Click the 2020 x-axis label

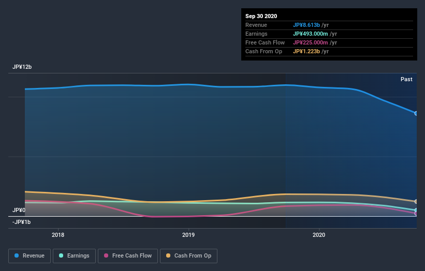coord(319,235)
